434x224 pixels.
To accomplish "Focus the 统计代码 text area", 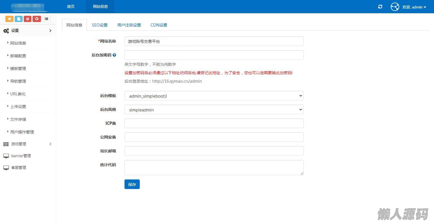I will tap(214, 168).
